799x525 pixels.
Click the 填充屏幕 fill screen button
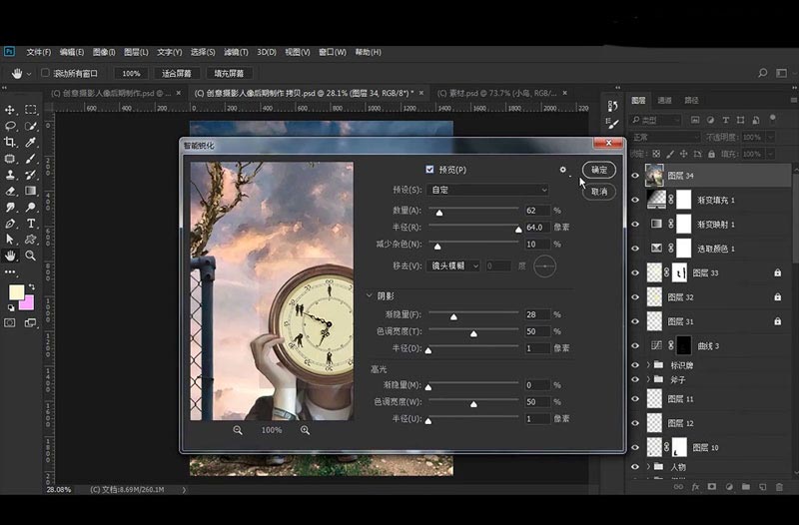[x=229, y=73]
